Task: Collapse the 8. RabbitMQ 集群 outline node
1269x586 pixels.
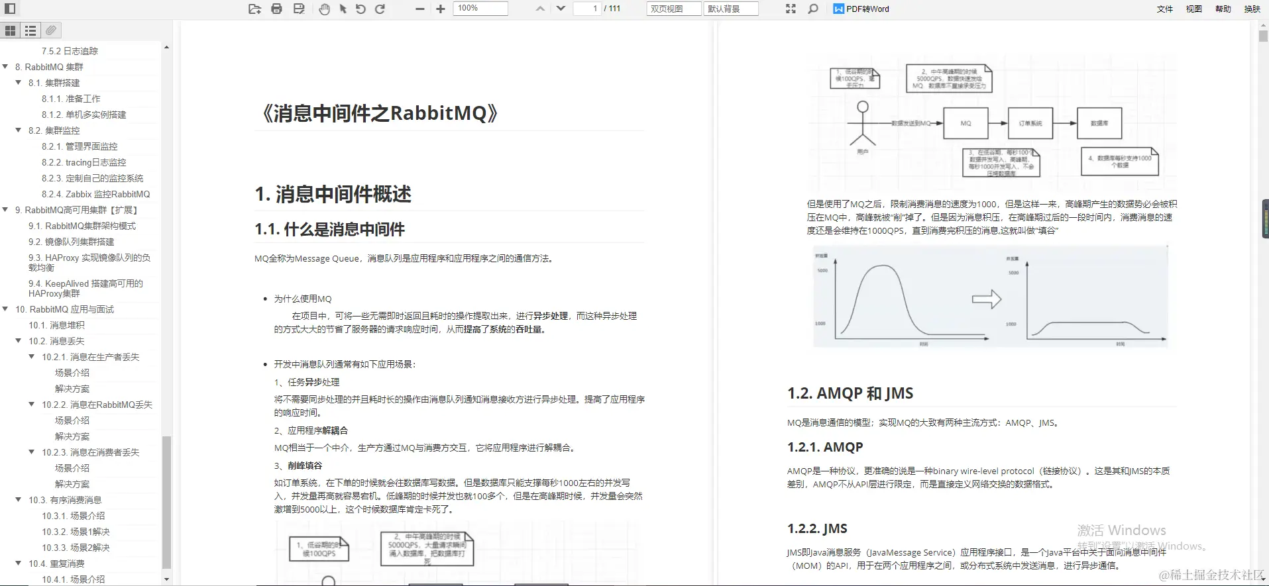Action: [5, 67]
